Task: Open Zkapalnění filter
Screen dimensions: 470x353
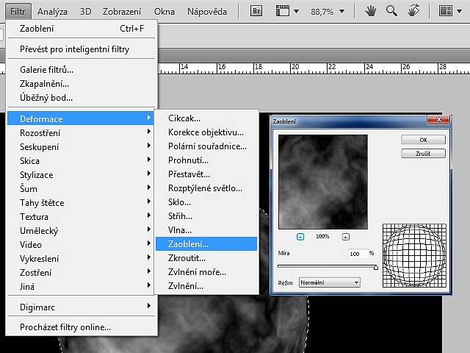Action: 81,84
